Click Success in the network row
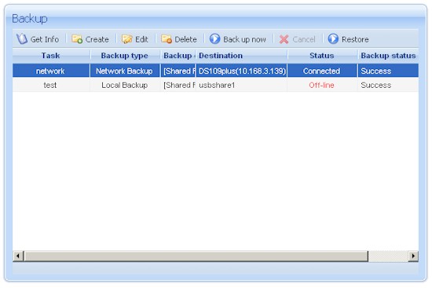 (388, 71)
